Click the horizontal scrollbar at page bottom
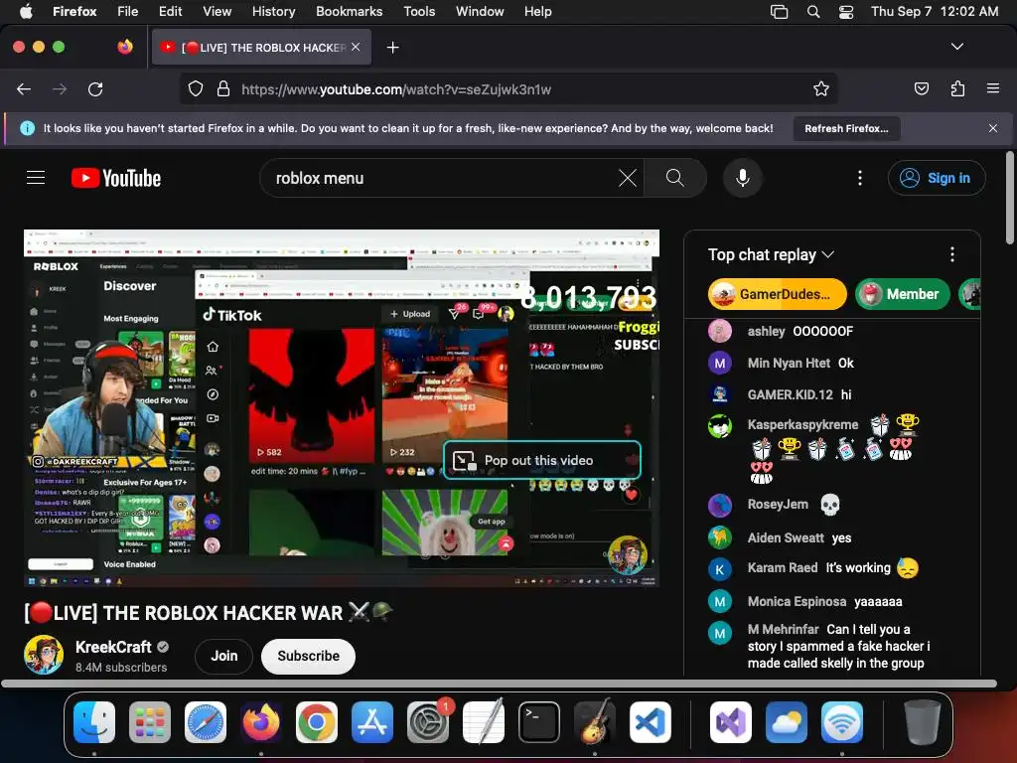Screen dimensions: 1017x763 coord(499,684)
